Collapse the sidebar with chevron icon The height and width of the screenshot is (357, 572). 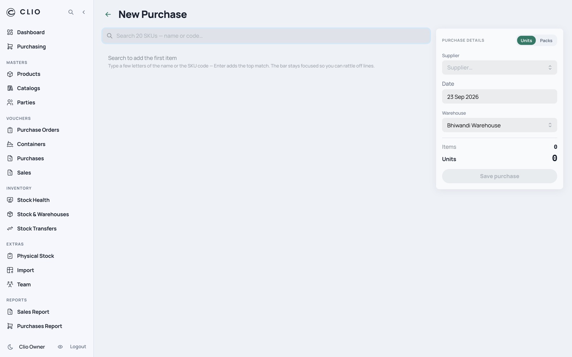click(x=84, y=12)
